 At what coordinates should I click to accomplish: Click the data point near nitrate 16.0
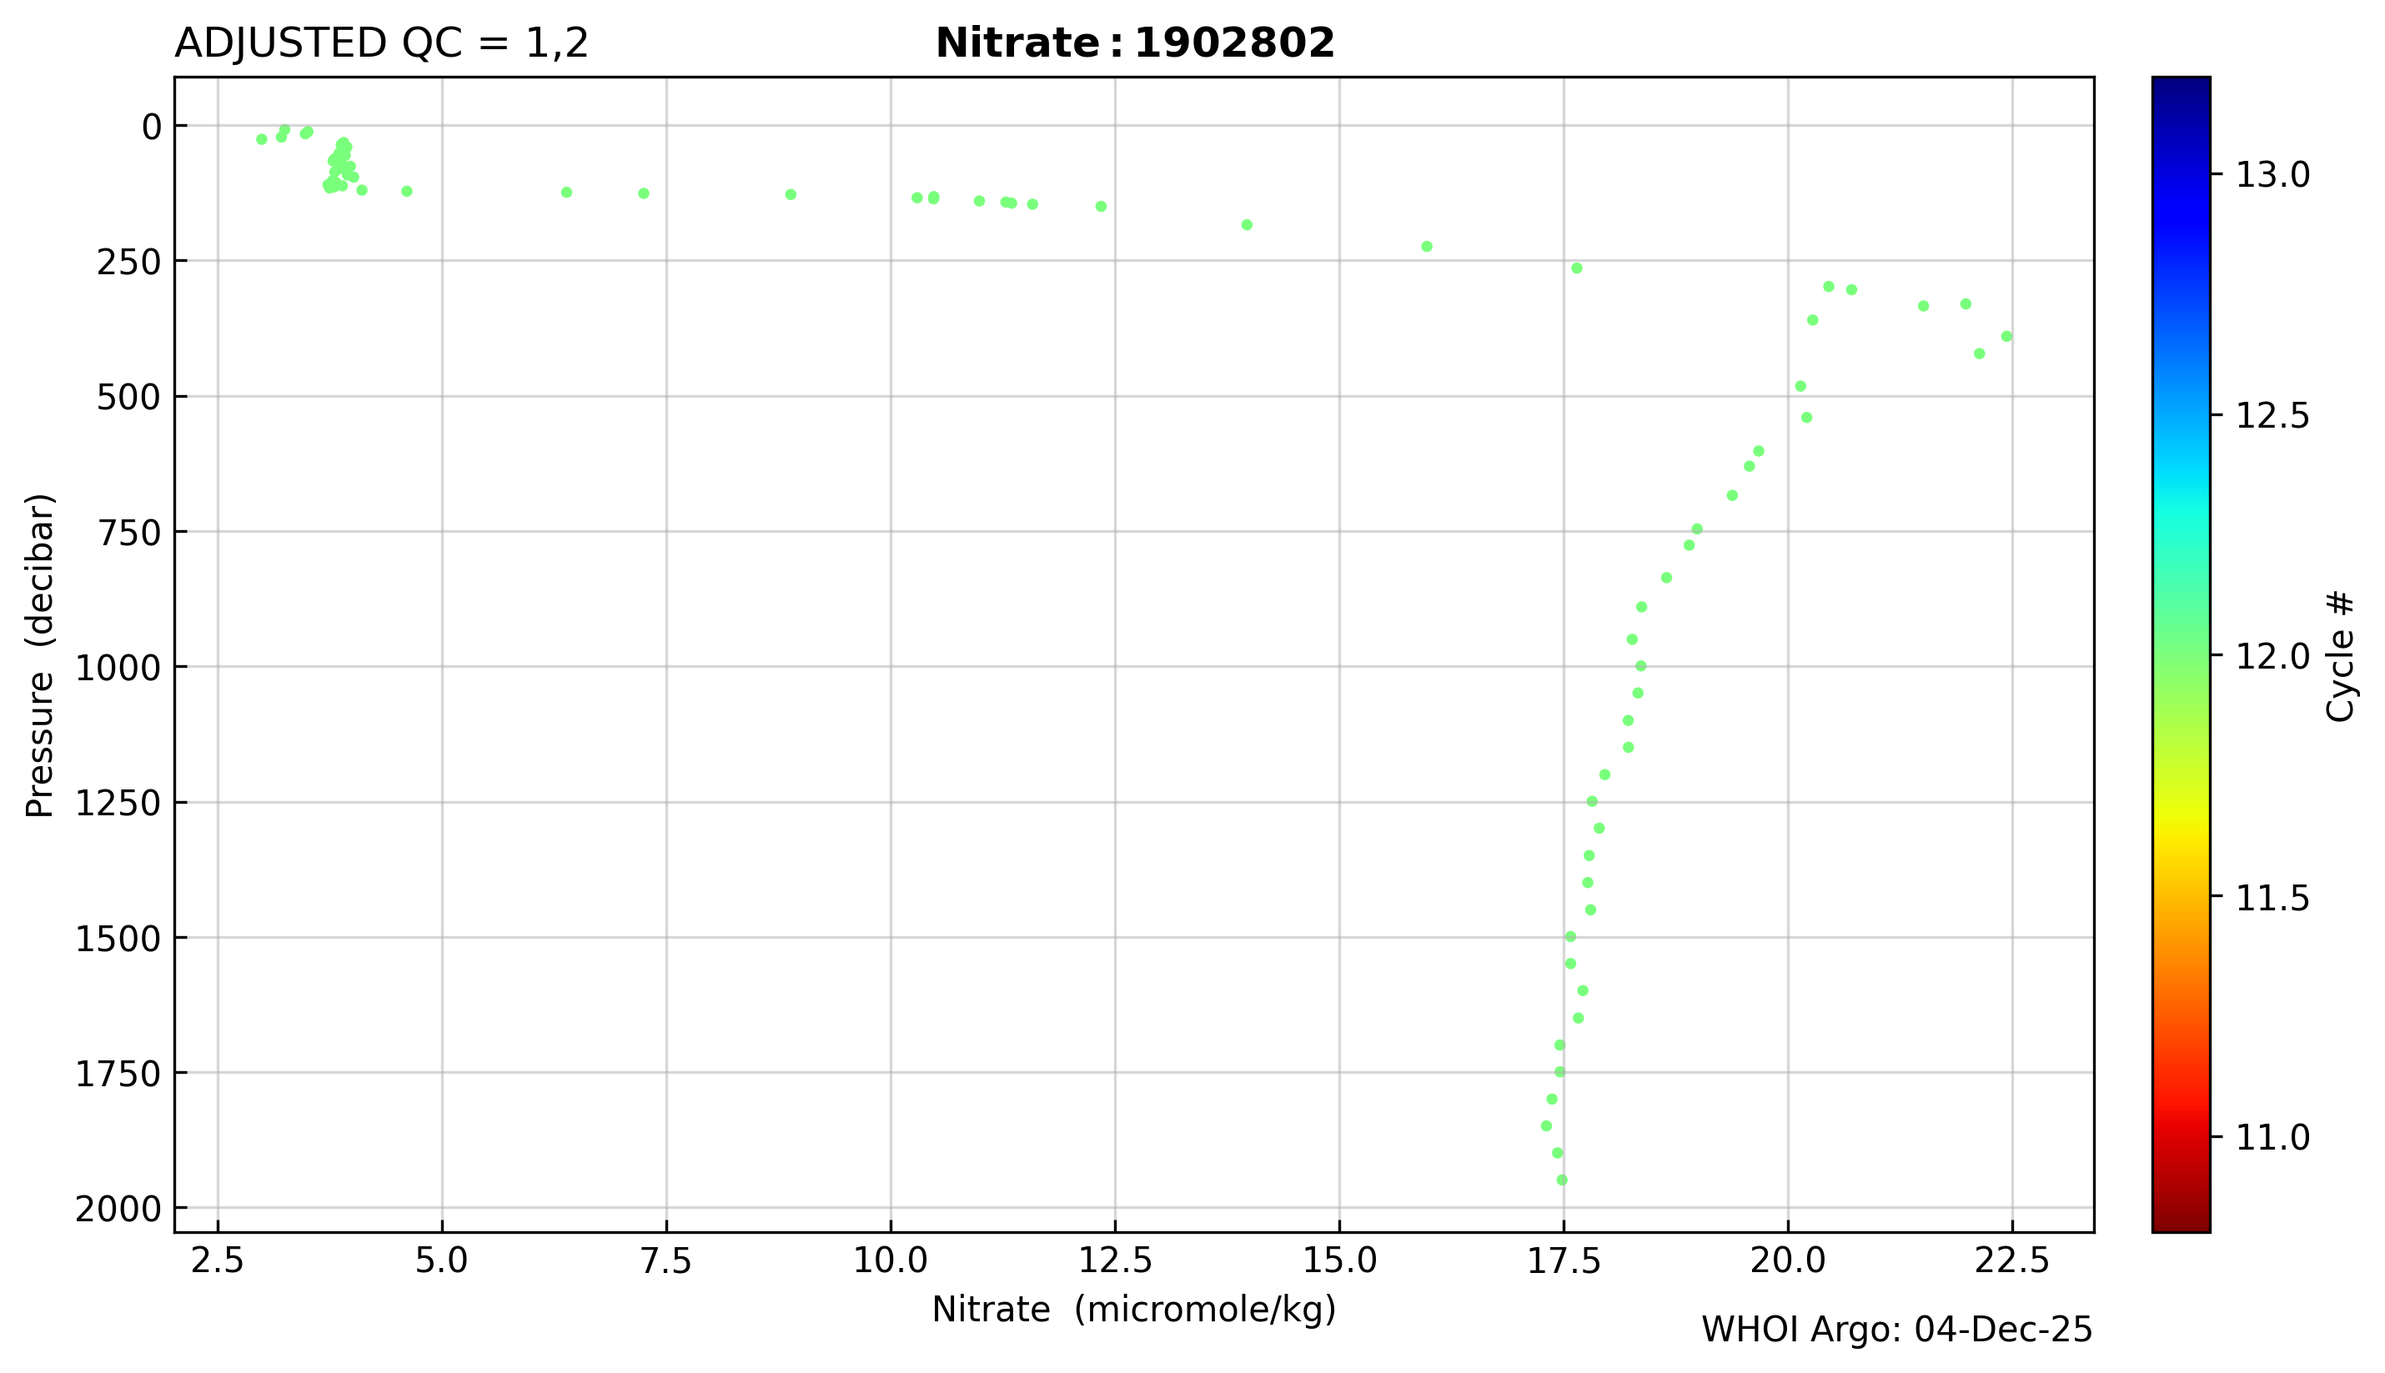pos(1427,246)
